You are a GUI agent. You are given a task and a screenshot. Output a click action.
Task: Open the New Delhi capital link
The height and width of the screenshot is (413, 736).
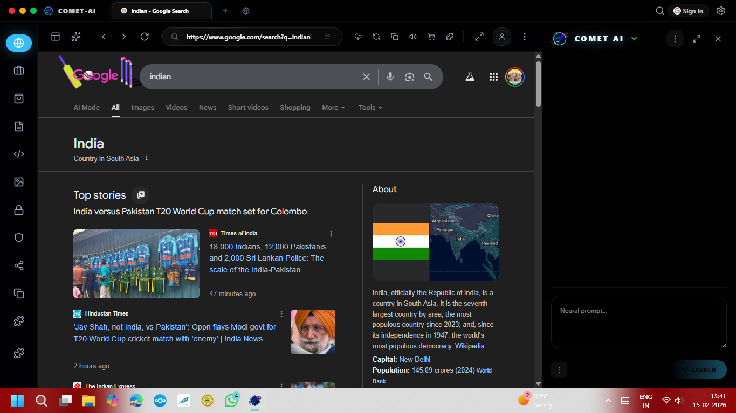pyautogui.click(x=415, y=359)
